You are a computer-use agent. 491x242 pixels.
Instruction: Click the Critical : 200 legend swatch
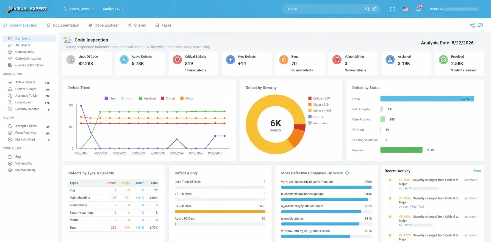[310, 98]
